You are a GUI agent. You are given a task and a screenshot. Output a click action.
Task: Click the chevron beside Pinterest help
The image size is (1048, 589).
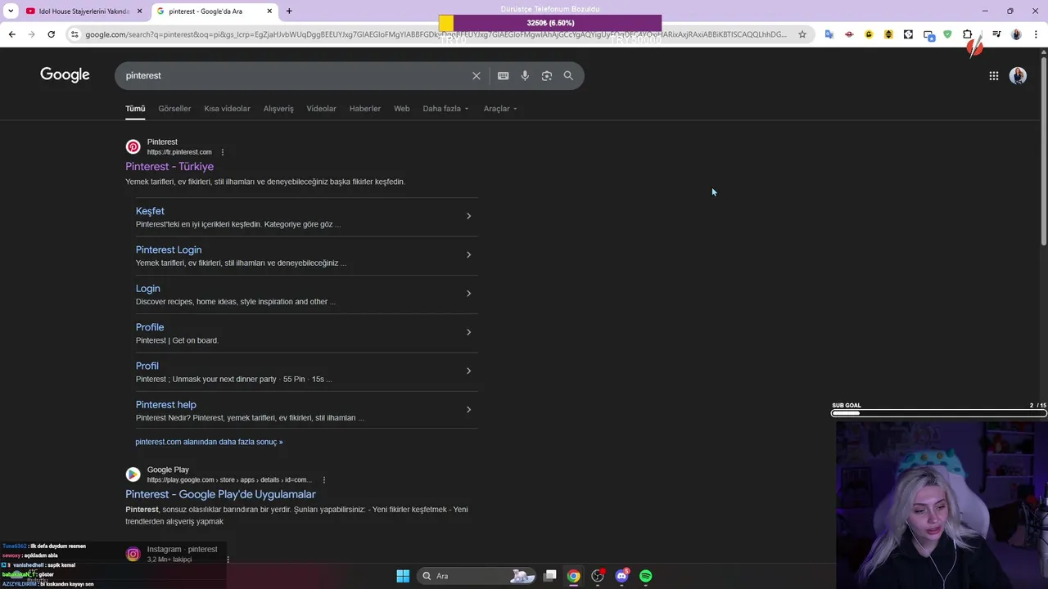(468, 410)
